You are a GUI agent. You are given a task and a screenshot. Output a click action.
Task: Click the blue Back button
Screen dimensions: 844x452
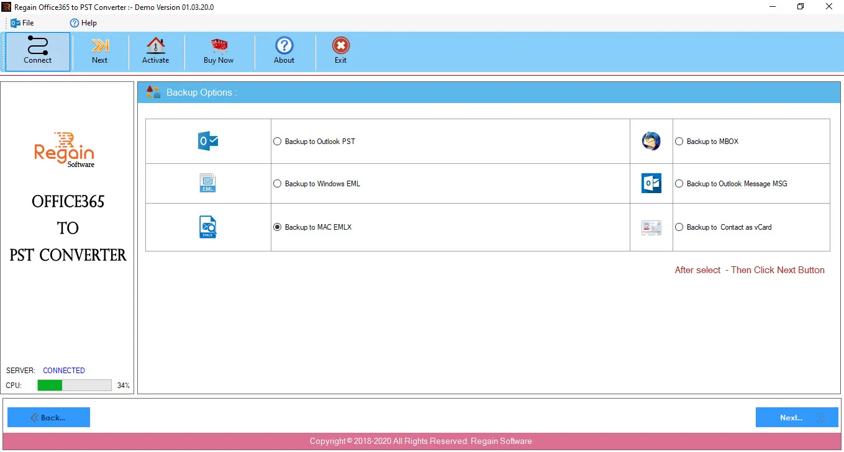(x=48, y=417)
